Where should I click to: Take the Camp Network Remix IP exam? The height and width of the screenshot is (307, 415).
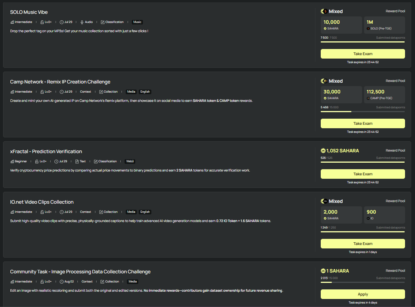(x=363, y=124)
